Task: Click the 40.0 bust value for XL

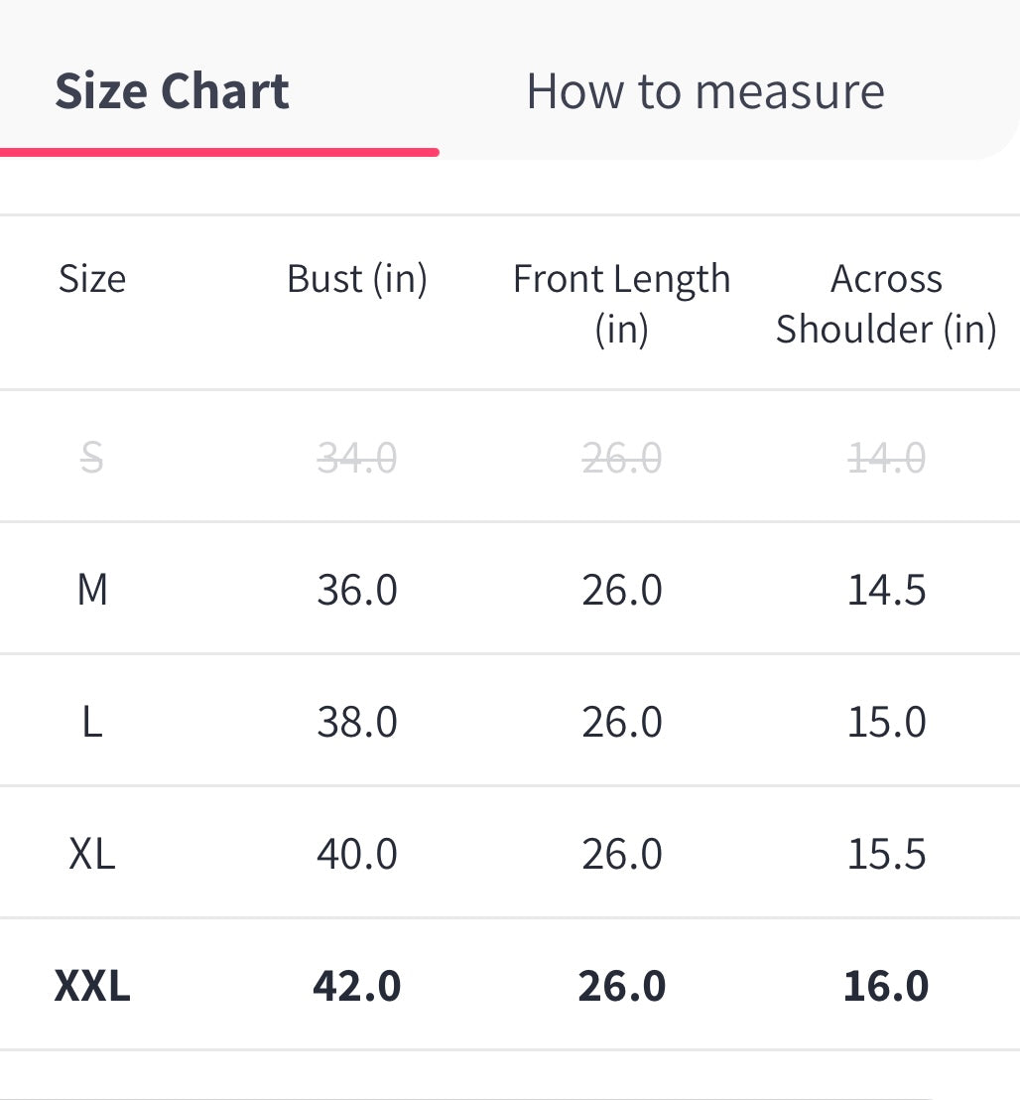Action: (x=356, y=854)
